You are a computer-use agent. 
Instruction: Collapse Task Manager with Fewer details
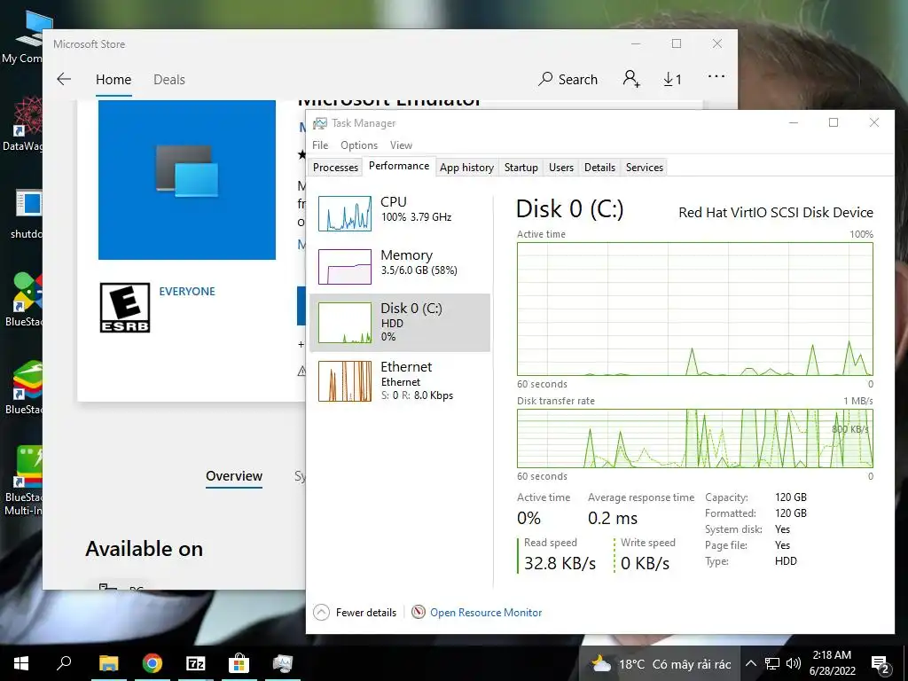(355, 612)
